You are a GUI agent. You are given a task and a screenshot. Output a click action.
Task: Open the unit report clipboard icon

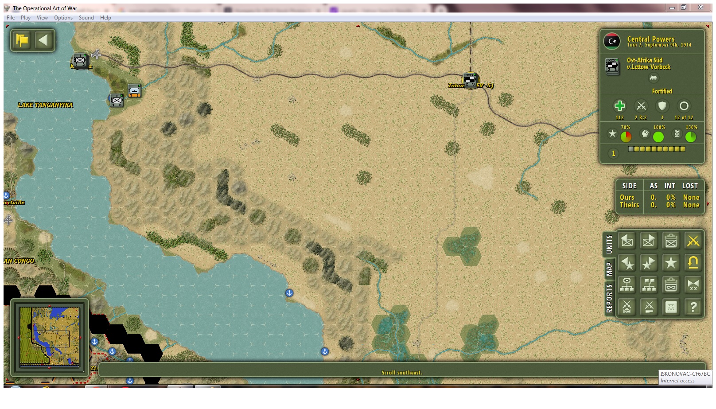click(x=671, y=241)
